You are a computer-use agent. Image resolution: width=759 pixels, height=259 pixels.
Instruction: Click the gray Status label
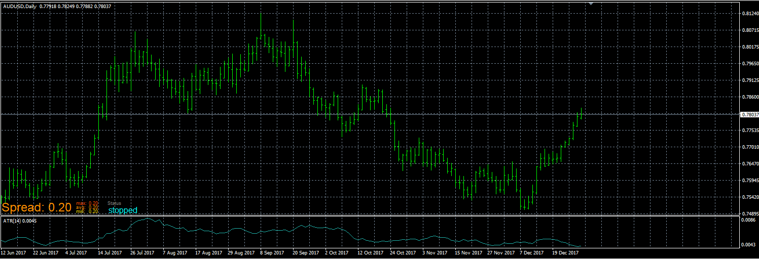115,203
